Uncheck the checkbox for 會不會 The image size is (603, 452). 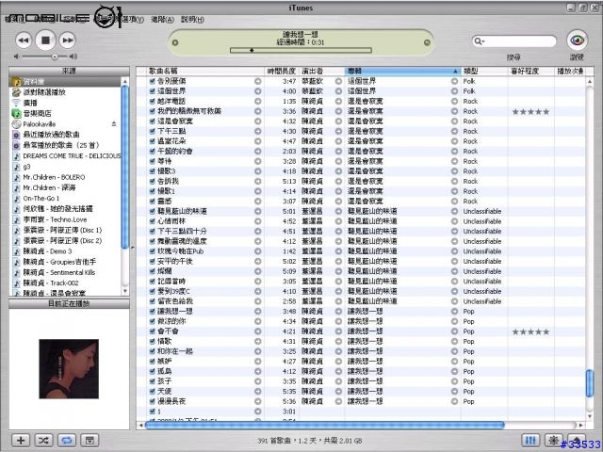[153, 331]
